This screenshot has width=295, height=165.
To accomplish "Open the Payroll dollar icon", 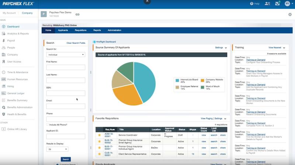I will [4, 40].
